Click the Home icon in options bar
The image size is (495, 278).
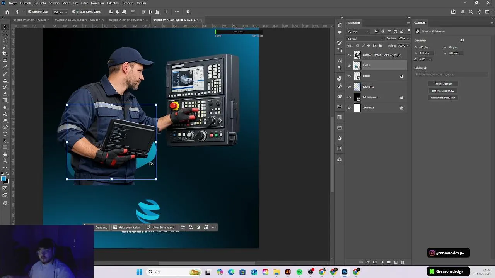(x=7, y=12)
